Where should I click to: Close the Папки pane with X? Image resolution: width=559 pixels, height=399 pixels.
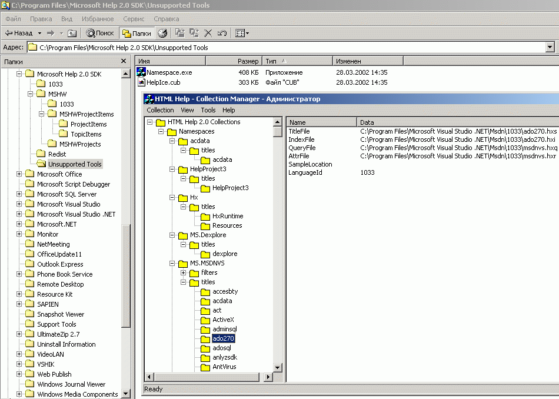(124, 61)
